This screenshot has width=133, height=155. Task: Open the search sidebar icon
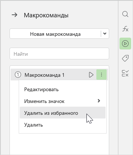tap(125, 14)
